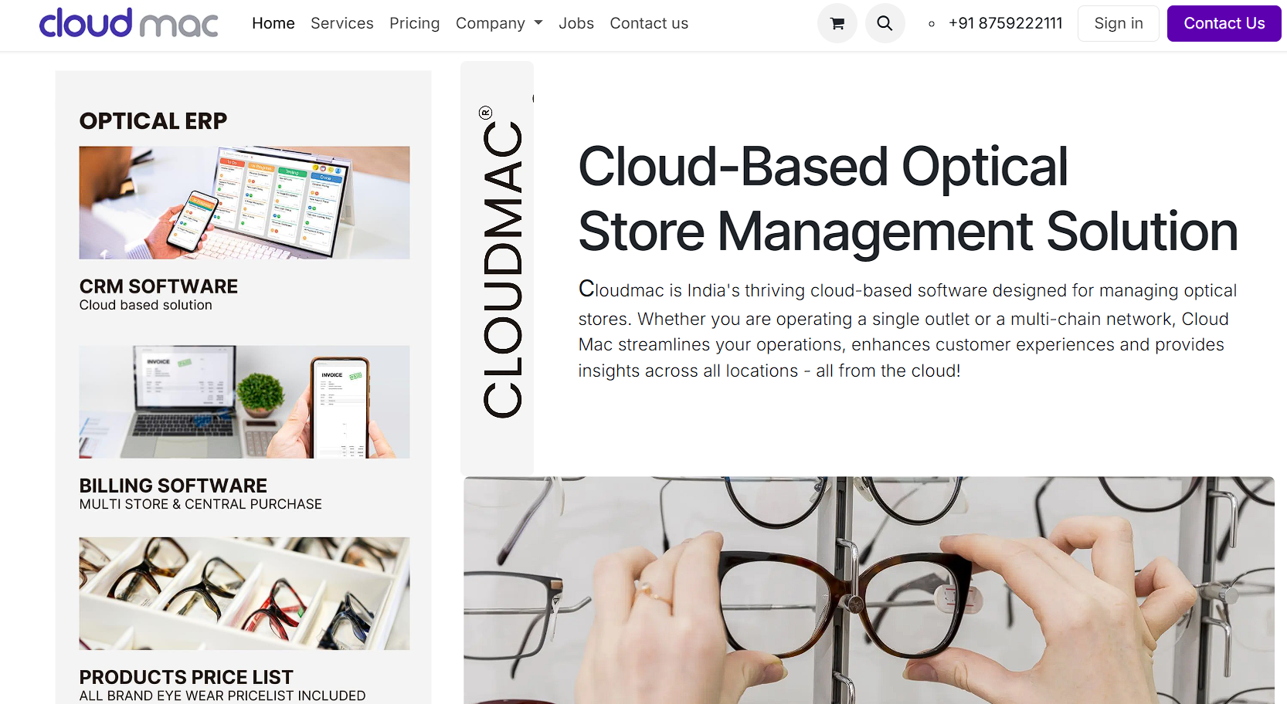Image resolution: width=1287 pixels, height=704 pixels.
Task: Click the PRODUCTS PRICE LIST heading
Action: pyautogui.click(x=186, y=677)
